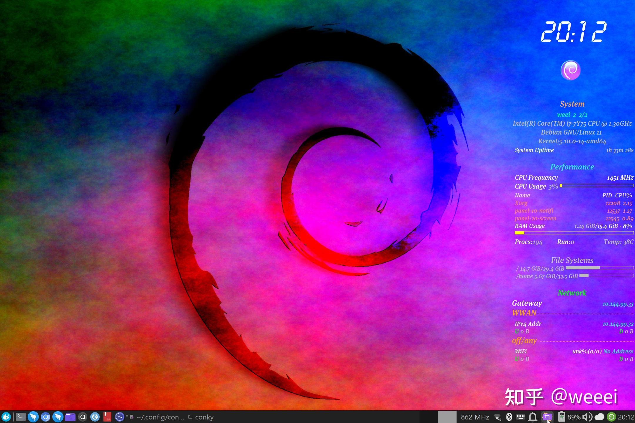
Task: Click the green logout session button
Action: click(611, 417)
